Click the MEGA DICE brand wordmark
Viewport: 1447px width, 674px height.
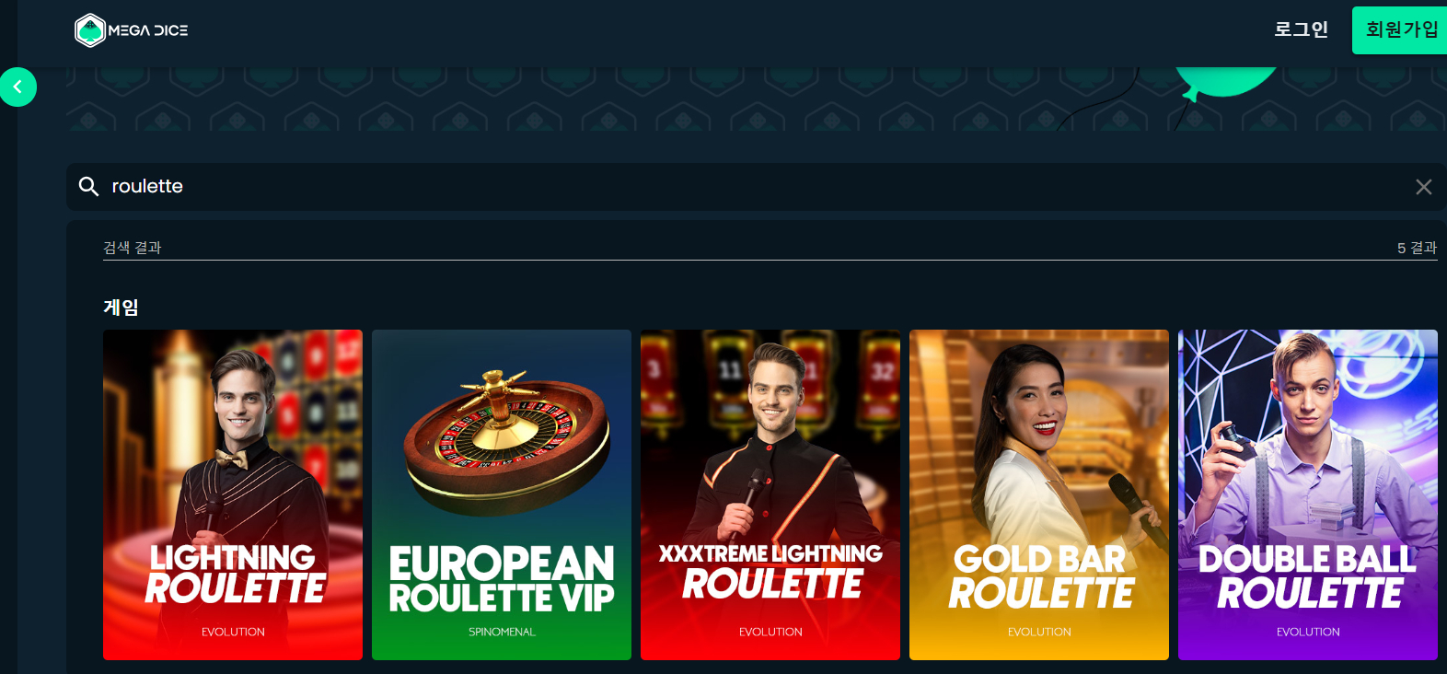click(x=148, y=30)
